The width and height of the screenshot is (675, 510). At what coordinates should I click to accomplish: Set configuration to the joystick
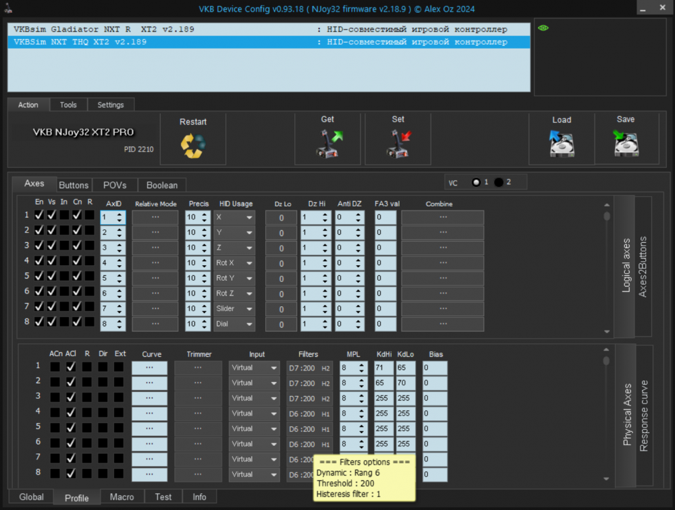[x=398, y=139]
